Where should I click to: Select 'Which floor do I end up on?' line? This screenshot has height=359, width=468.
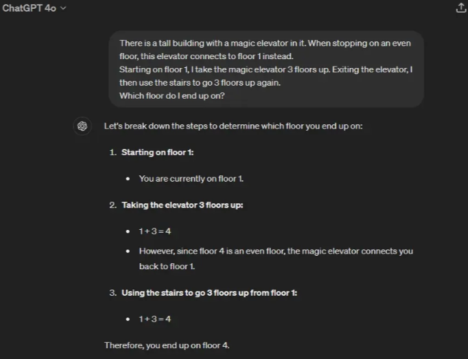click(172, 95)
